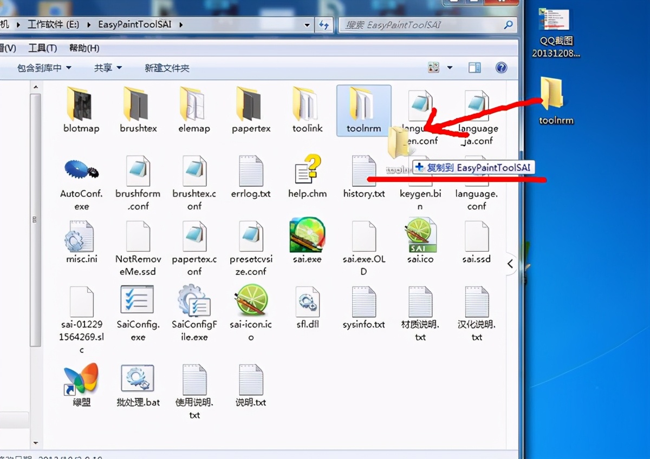Screen dimensions: 650x459
Task: Click the help.chm help file icon
Action: click(x=307, y=169)
